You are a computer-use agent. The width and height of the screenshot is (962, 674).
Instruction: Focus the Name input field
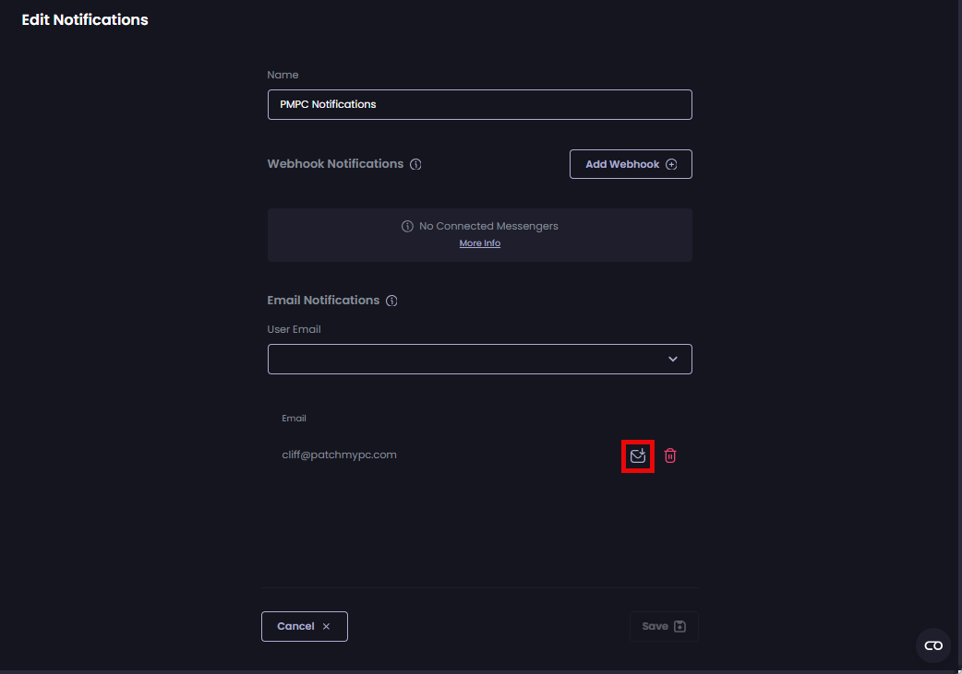click(479, 104)
